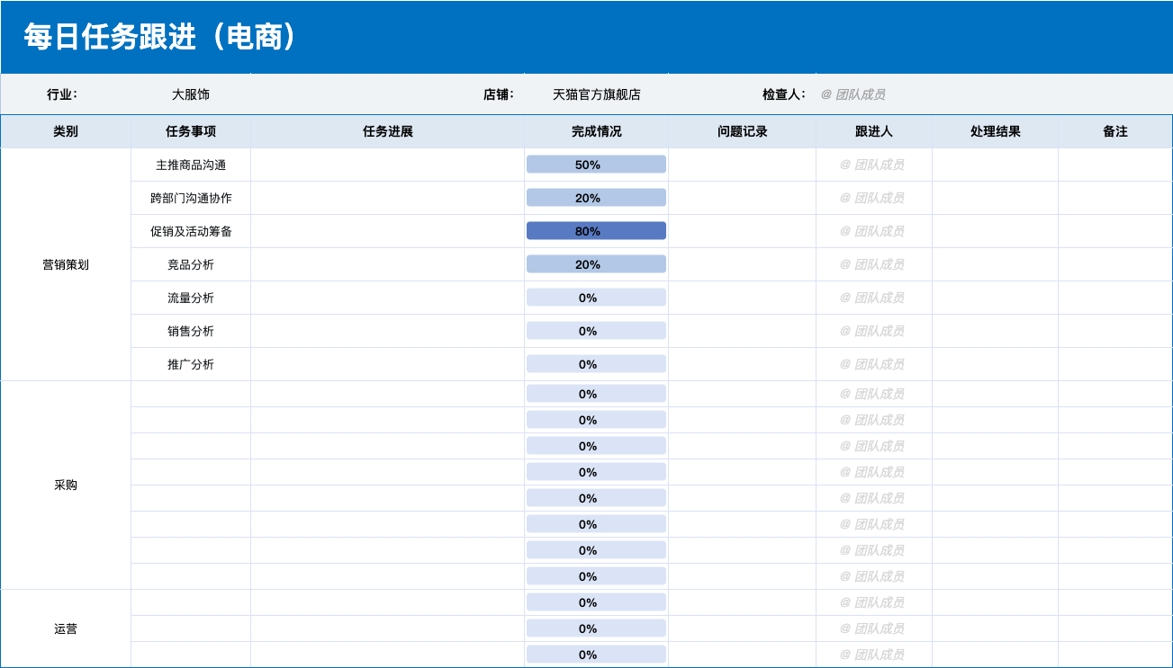
Task: Click the 完成情况 column header
Action: click(x=595, y=130)
